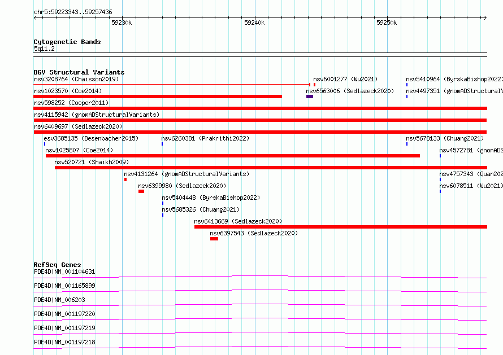
Task: Click the nsv6413669 (Sedlazeck2020) label
Action: [x=238, y=221]
